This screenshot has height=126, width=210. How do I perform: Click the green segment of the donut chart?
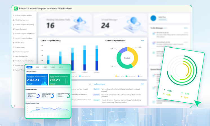[x=121, y=64]
